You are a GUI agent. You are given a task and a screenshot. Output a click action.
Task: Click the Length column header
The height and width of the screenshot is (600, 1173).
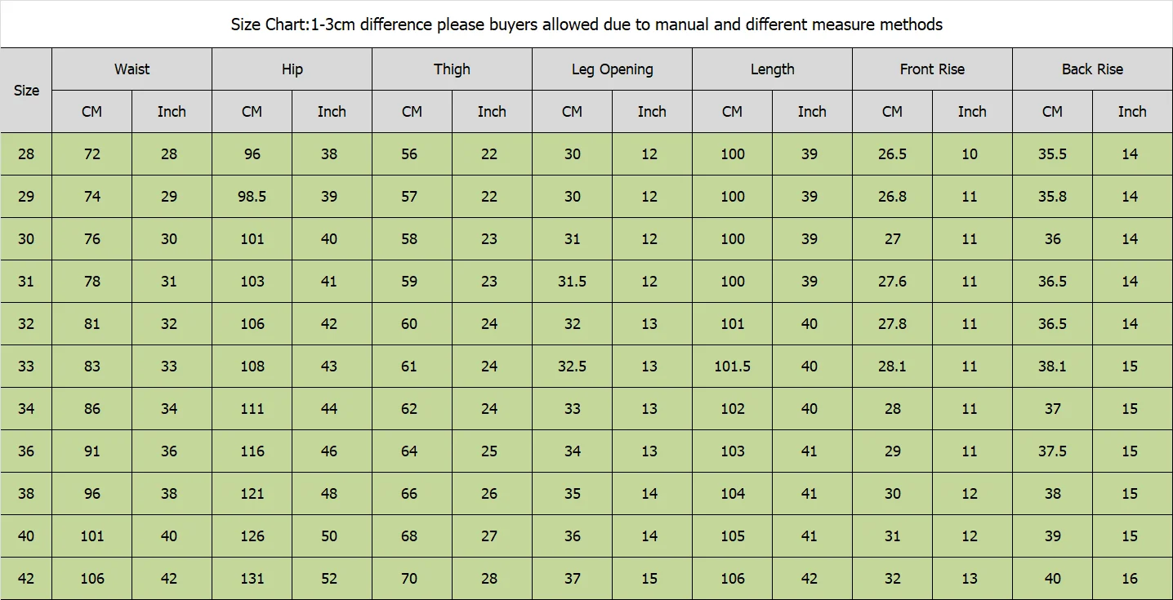(x=772, y=69)
